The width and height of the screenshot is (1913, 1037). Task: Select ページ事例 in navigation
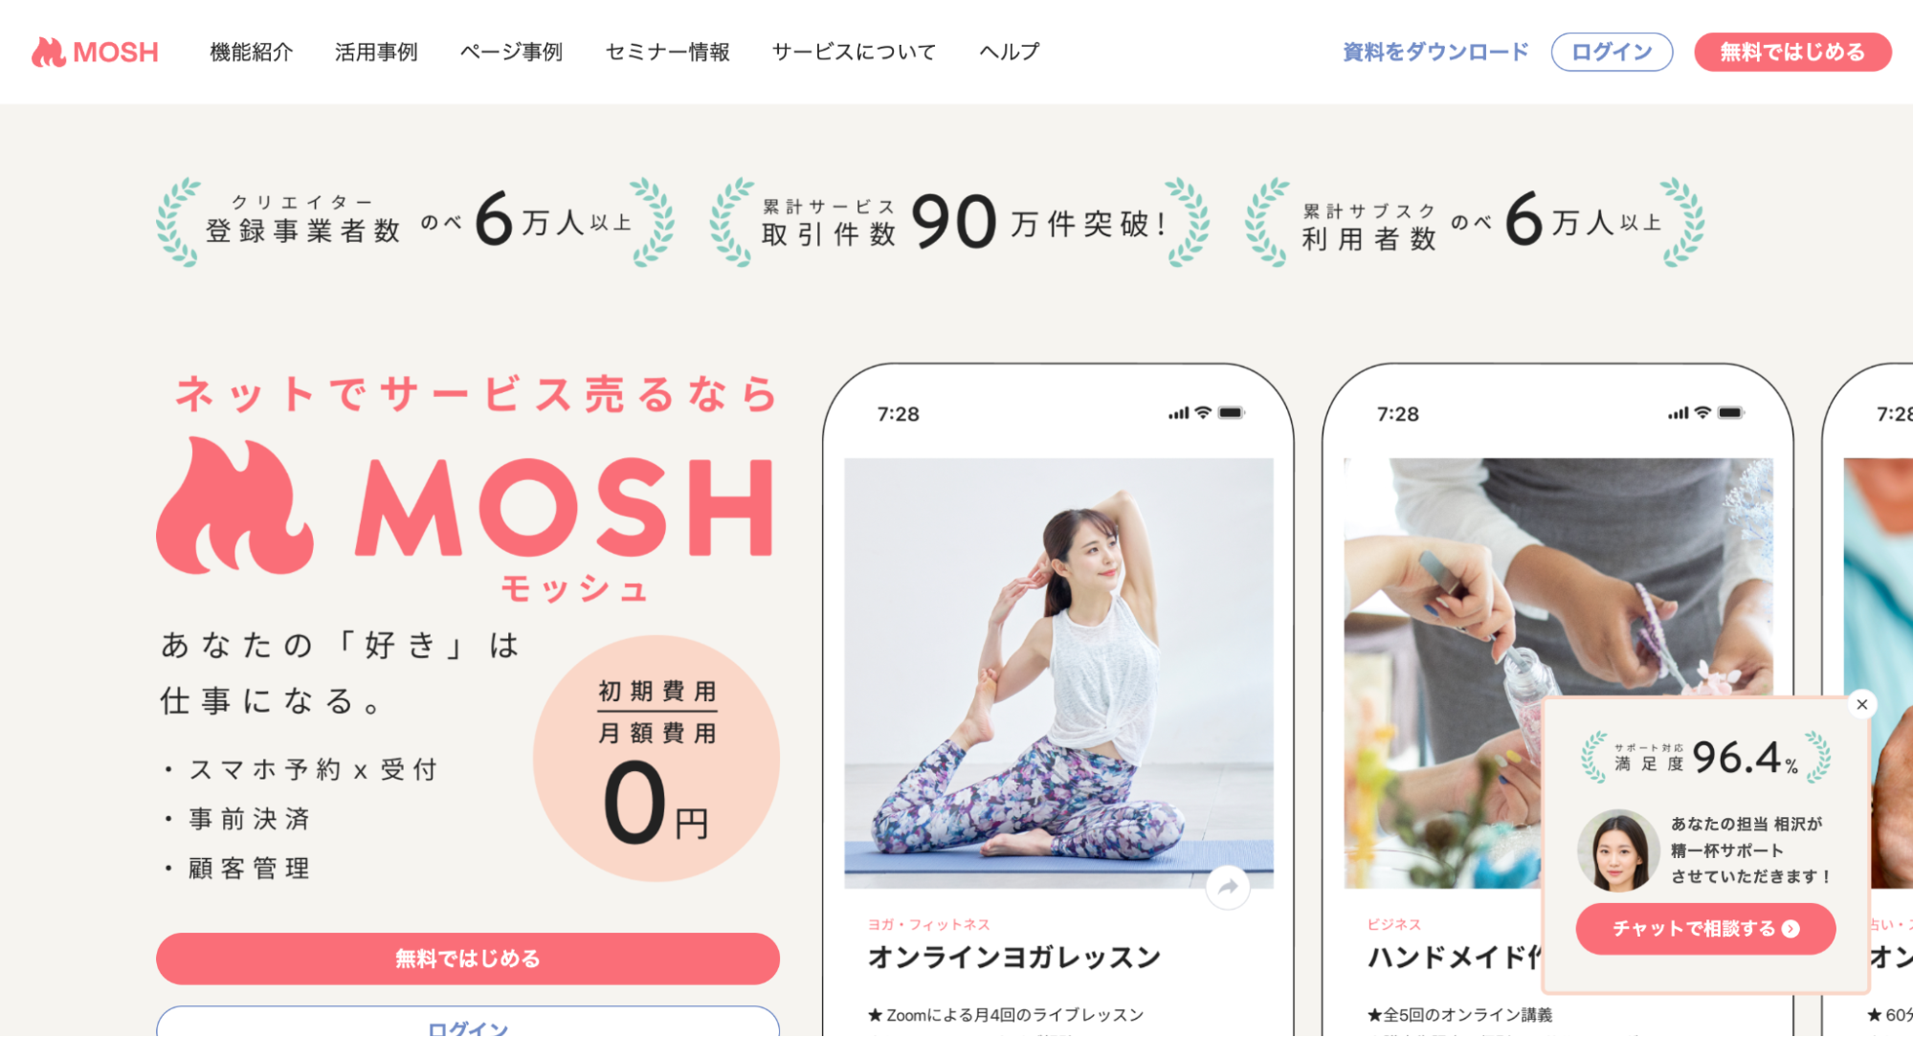point(511,52)
